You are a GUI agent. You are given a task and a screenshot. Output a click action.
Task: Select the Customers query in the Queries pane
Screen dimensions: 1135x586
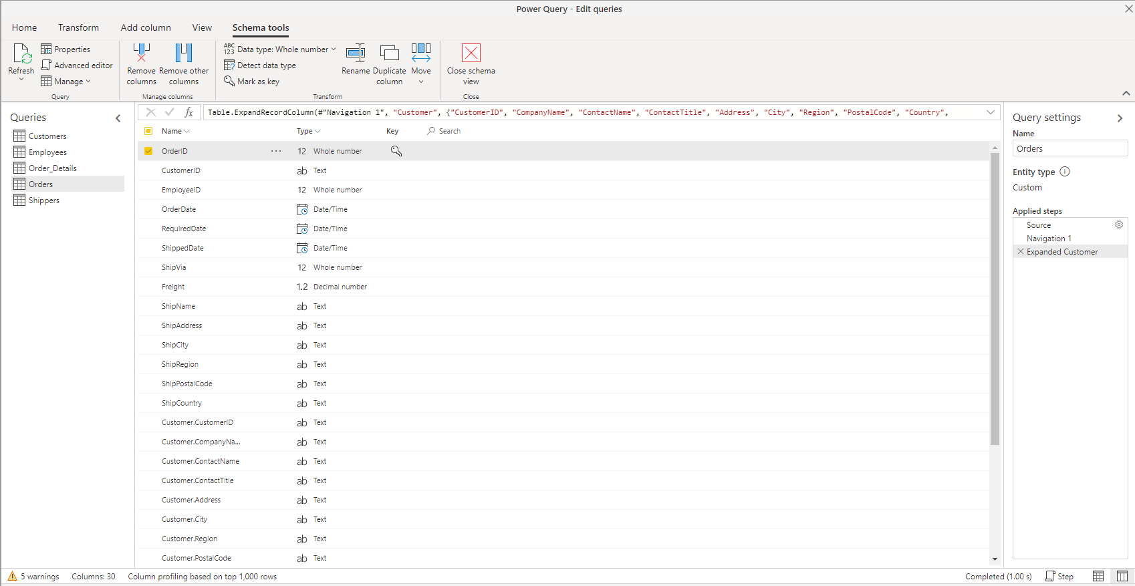[x=47, y=136]
